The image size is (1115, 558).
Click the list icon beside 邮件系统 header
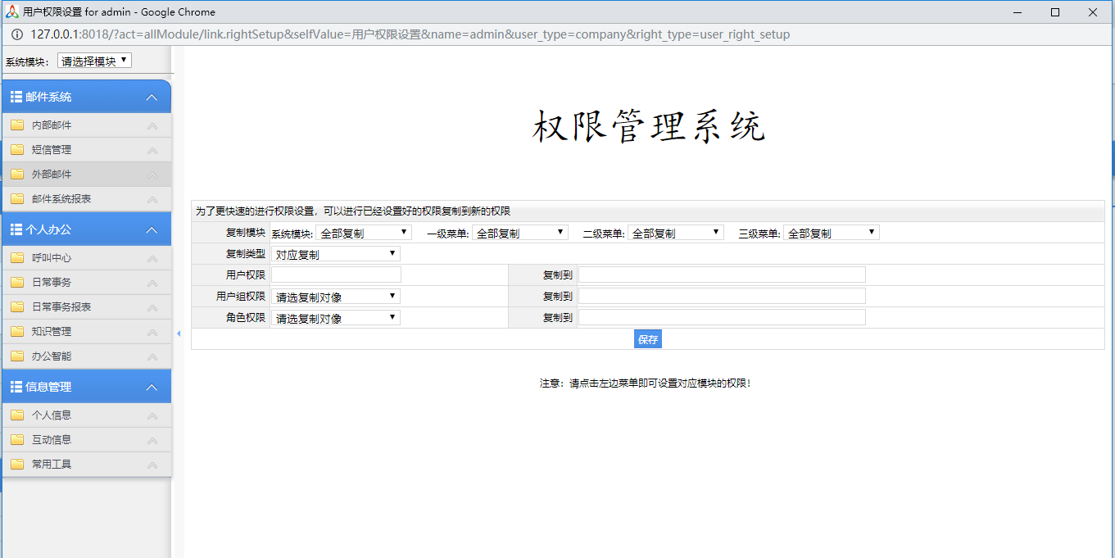tap(15, 96)
